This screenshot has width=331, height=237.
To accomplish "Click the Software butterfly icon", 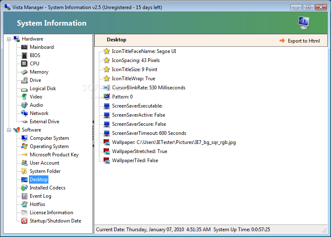I will [x=17, y=130].
